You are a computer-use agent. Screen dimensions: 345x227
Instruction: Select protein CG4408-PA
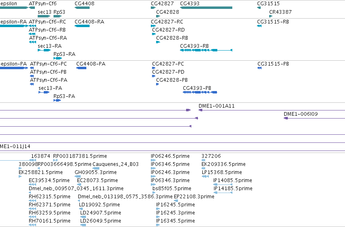(91, 64)
